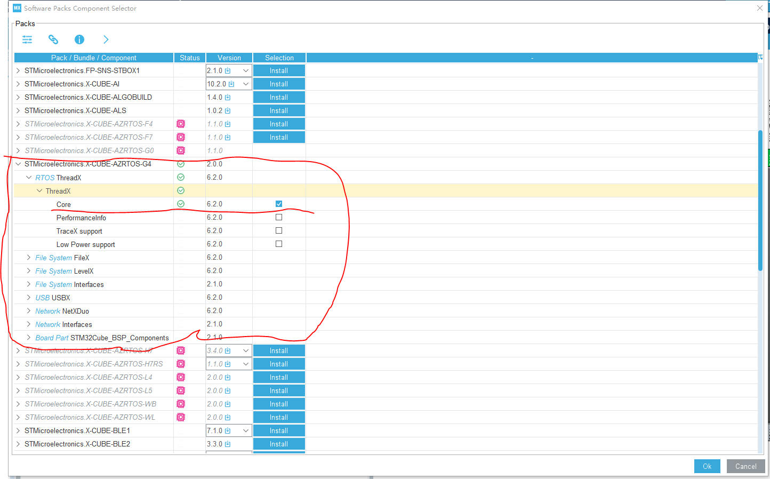Viewport: 770px width, 479px height.
Task: Click chip status icon for X-CUBE-AZRTOS-L4
Action: [181, 377]
